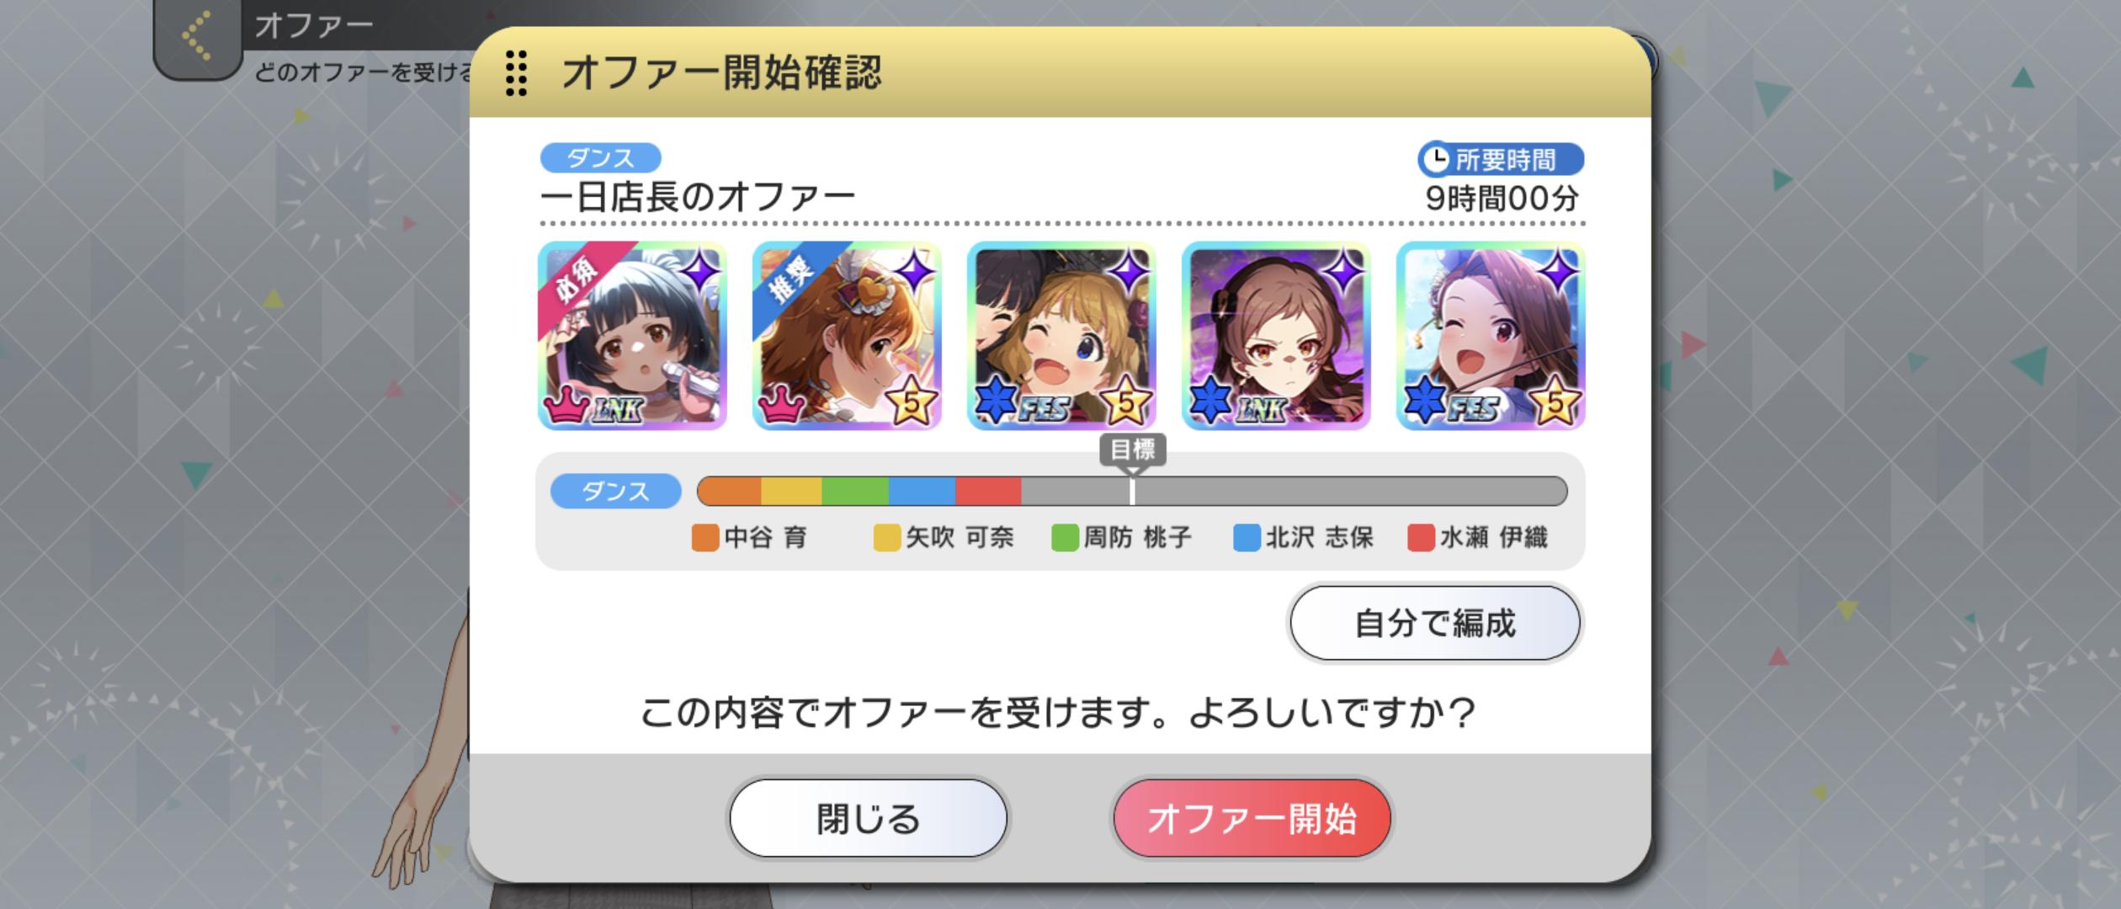Click the pink crown LNK badge on first card
2121x909 pixels.
593,408
